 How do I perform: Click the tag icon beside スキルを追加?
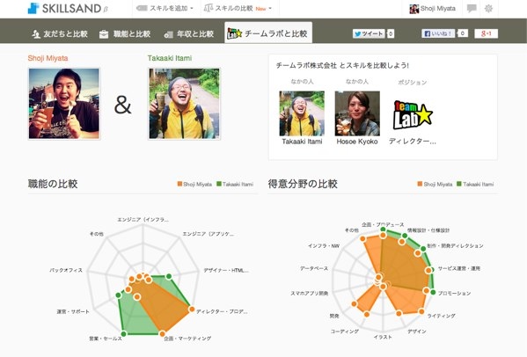point(142,8)
